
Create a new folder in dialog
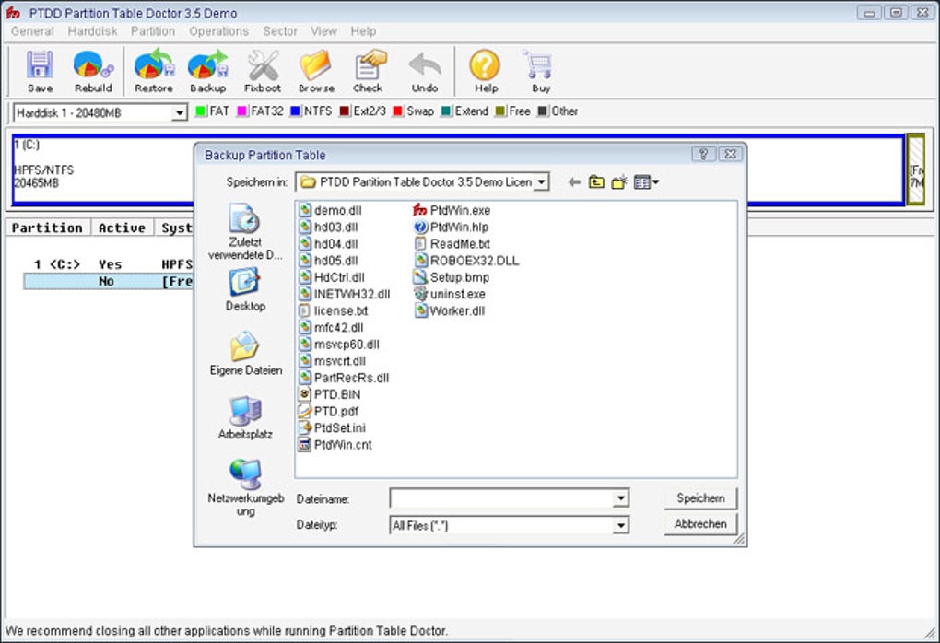[619, 182]
